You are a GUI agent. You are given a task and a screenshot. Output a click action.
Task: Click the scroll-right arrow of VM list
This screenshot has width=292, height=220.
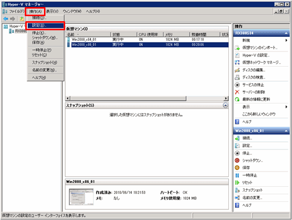tap(226, 98)
